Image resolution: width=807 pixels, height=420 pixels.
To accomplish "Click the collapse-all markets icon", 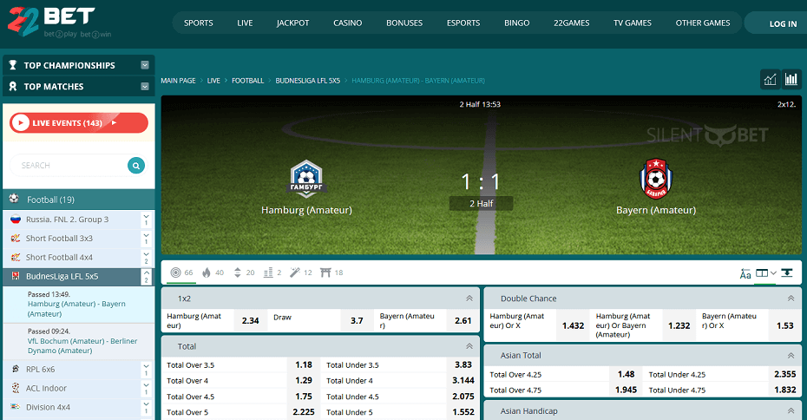I will coord(786,272).
